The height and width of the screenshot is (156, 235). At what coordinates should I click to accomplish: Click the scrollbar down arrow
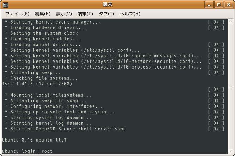pyautogui.click(x=230, y=151)
